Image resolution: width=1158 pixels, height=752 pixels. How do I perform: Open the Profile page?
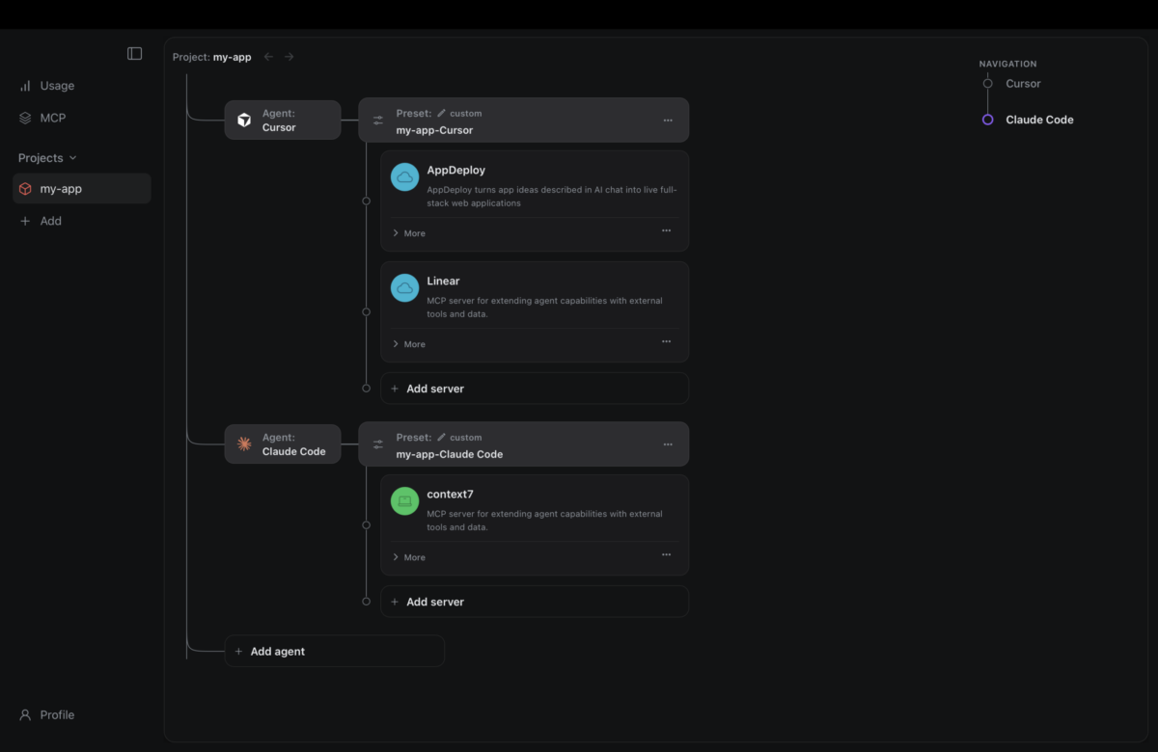47,715
